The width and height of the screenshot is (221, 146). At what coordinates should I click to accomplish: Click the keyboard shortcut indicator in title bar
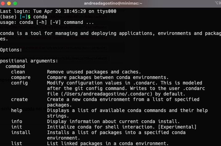point(217,3)
